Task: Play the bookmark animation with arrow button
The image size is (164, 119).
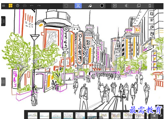Action: [x=161, y=116]
